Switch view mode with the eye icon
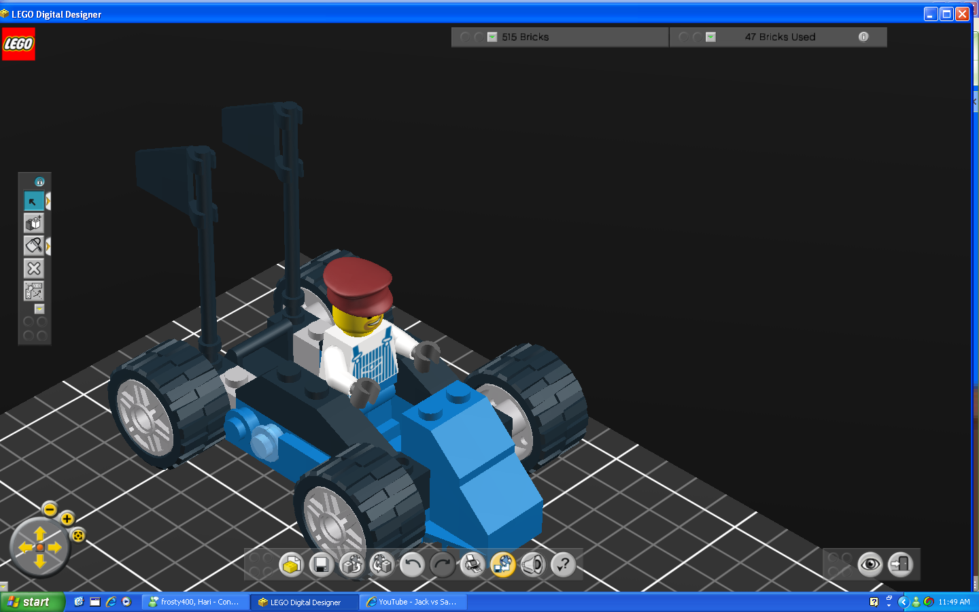979x612 pixels. point(870,564)
